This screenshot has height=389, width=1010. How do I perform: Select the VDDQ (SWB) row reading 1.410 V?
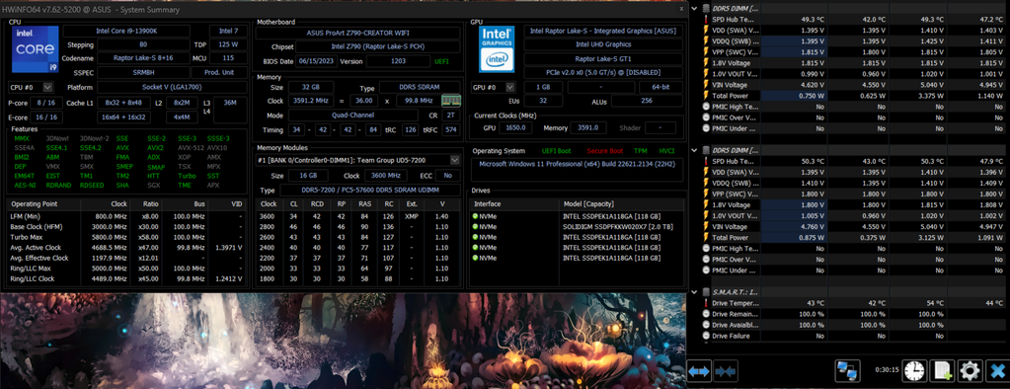852,183
